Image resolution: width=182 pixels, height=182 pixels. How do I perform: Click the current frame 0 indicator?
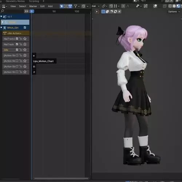[x=32, y=11]
